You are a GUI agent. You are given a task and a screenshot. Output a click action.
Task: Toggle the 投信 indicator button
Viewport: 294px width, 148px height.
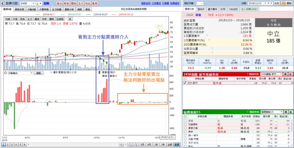click(22, 19)
